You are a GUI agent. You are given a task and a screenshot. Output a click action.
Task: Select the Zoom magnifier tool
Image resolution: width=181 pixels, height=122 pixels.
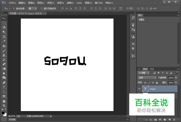point(4,106)
